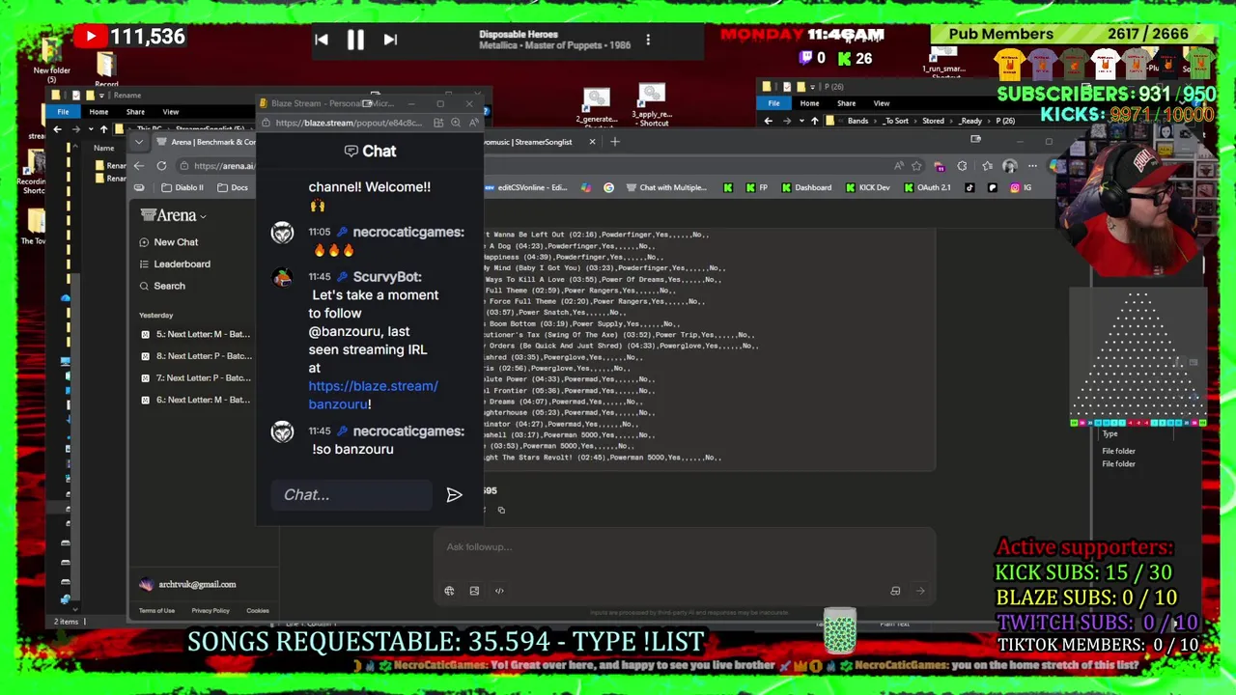Skip to next track in music player
The width and height of the screenshot is (1236, 695).
(x=390, y=40)
